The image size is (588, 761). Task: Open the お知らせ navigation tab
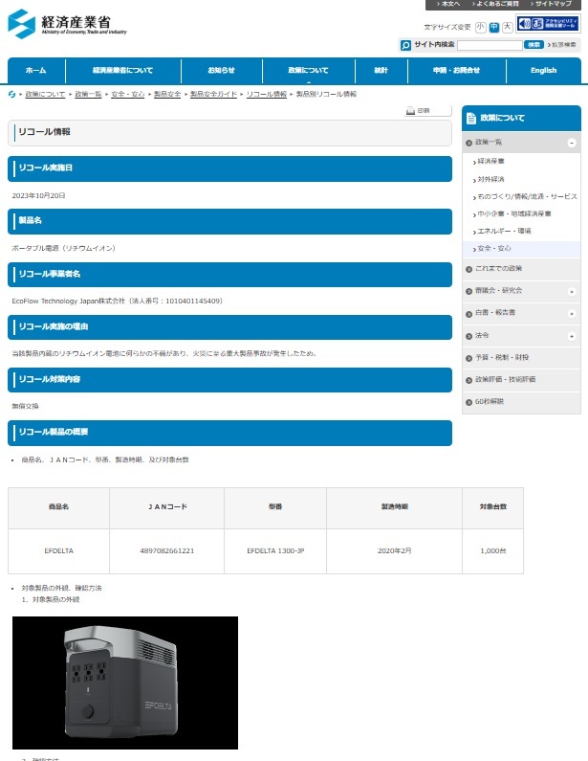(222, 71)
